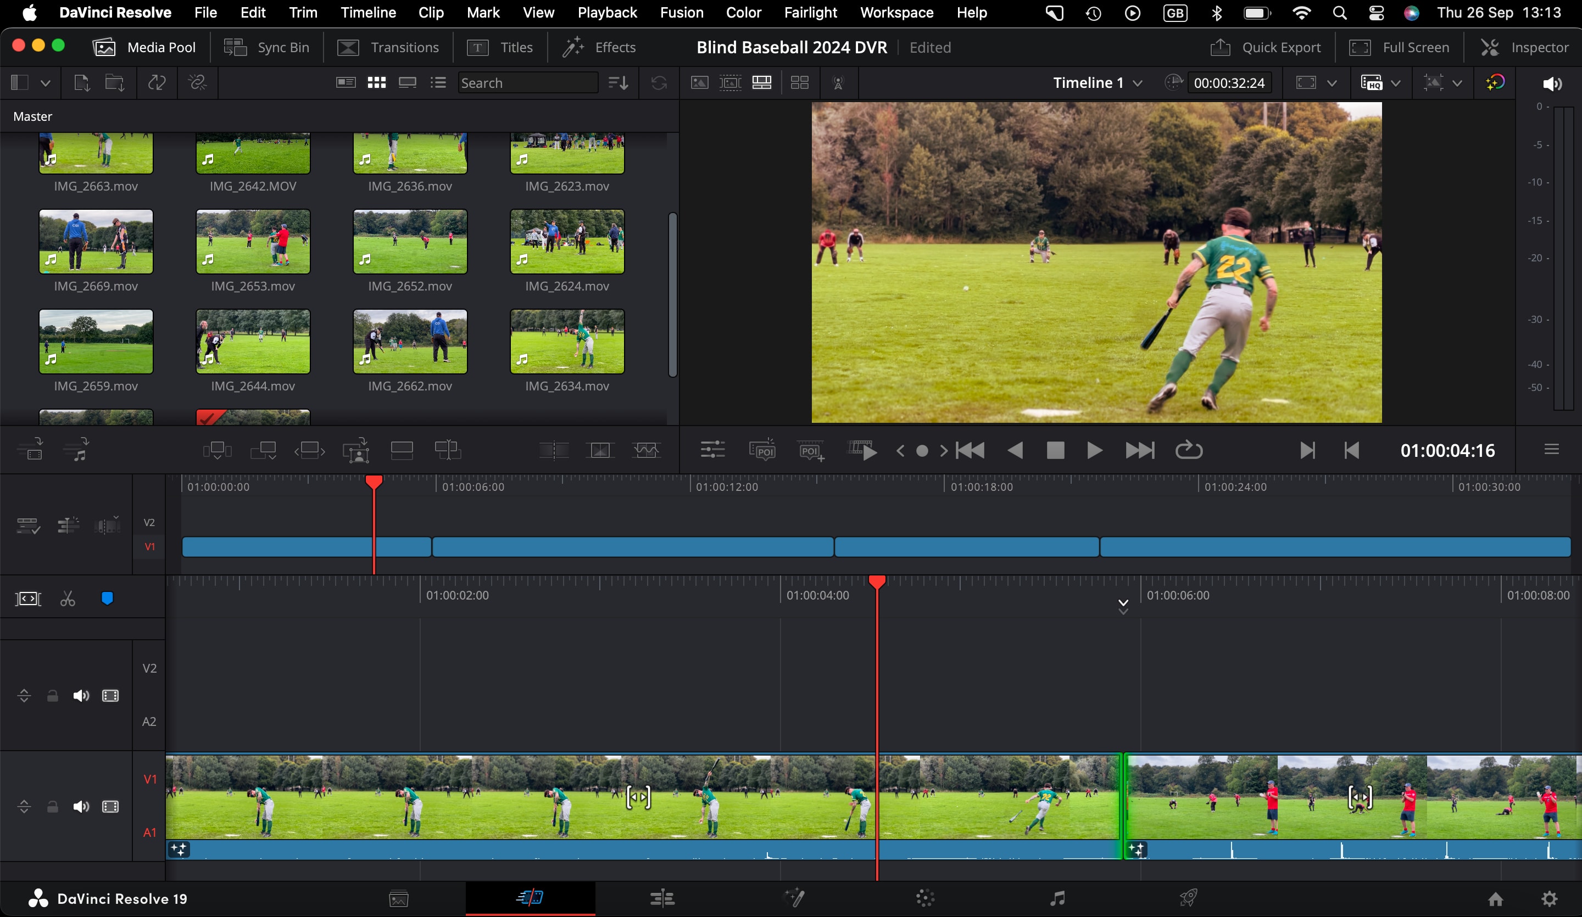
Task: Switch media pool to list view
Action: pos(438,83)
